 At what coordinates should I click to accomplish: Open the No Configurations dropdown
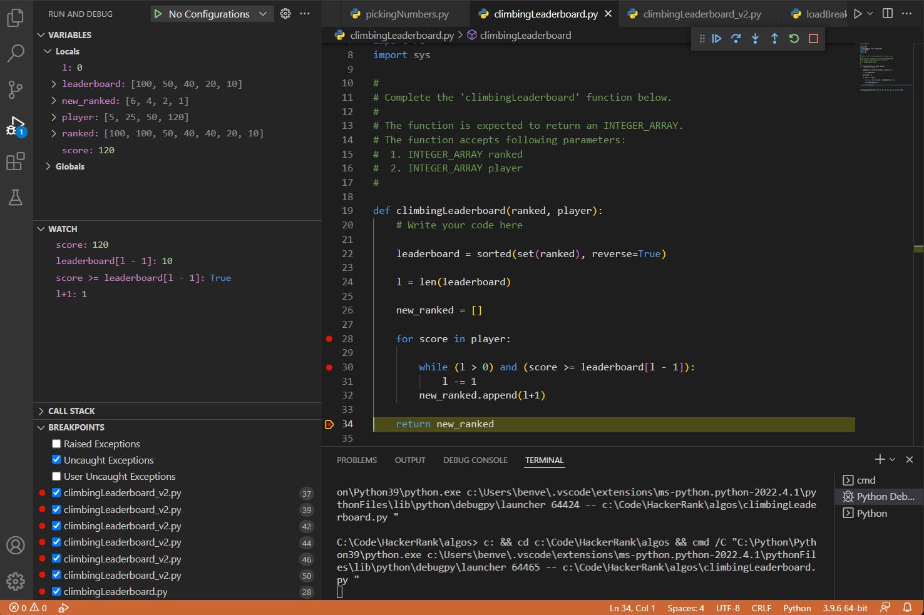(x=218, y=14)
